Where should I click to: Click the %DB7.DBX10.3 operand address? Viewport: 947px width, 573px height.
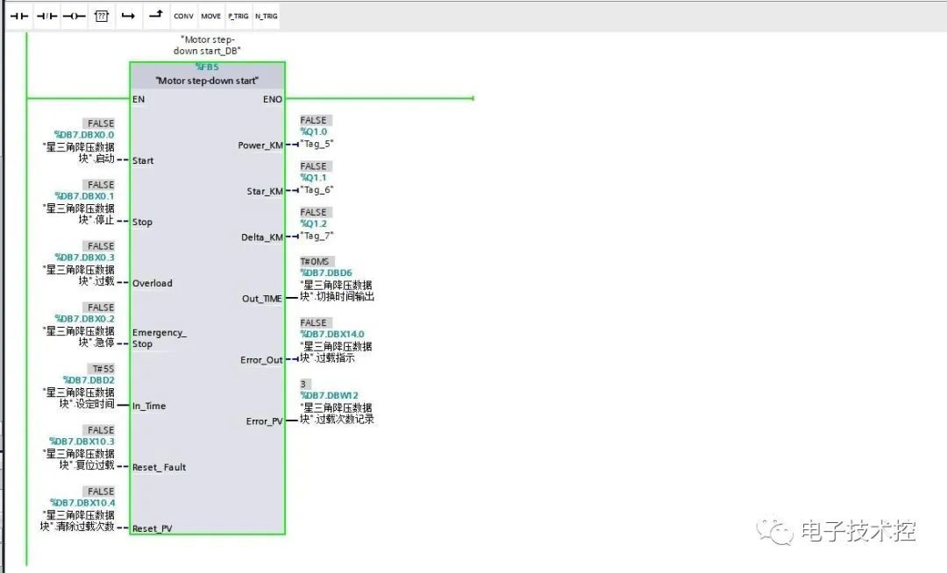click(82, 442)
